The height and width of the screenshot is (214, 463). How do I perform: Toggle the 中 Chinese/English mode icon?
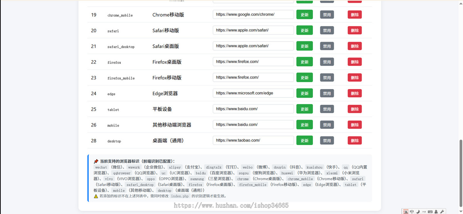click(x=412, y=211)
